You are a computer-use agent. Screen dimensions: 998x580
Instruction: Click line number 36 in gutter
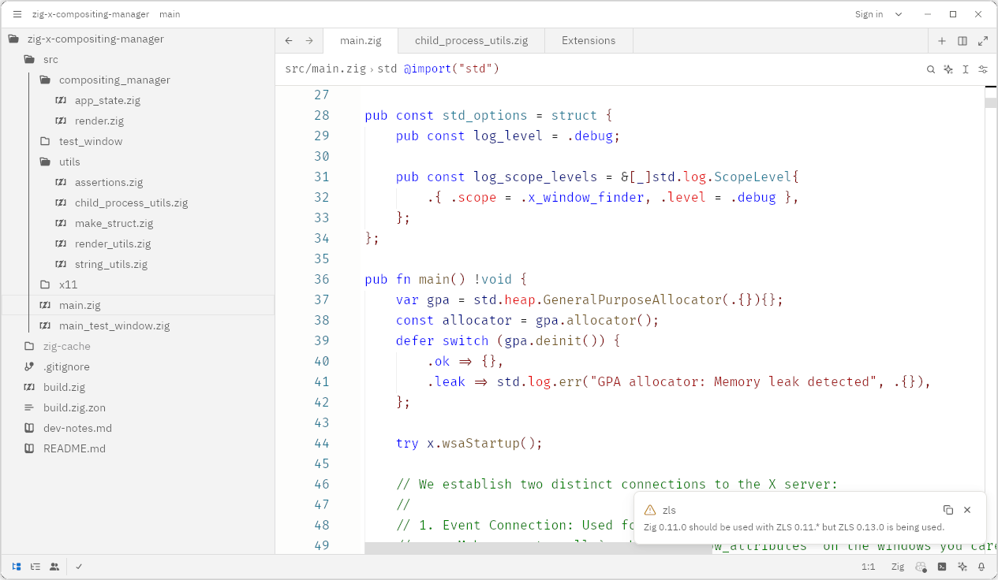(x=321, y=279)
